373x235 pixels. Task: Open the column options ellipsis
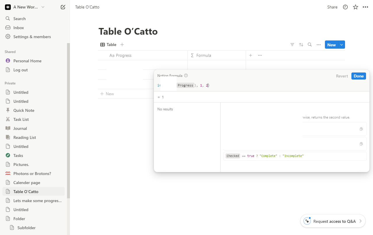(x=260, y=55)
